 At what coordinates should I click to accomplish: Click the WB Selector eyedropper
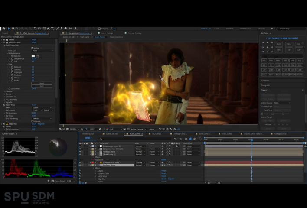(x=37, y=56)
